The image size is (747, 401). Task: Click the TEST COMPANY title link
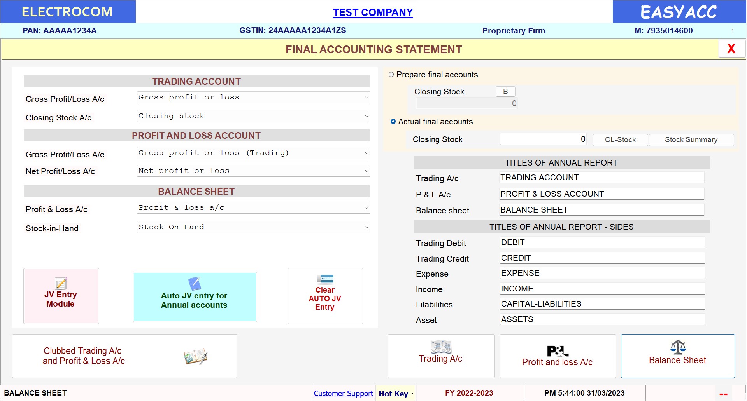(372, 12)
